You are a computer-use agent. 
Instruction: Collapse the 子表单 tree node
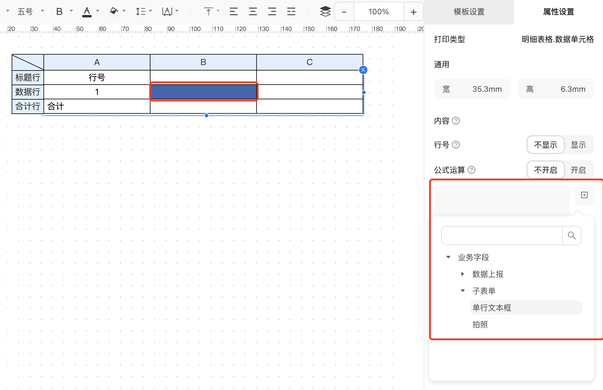(463, 290)
